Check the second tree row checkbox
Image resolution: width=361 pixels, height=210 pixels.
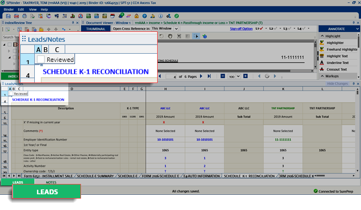click(15, 51)
